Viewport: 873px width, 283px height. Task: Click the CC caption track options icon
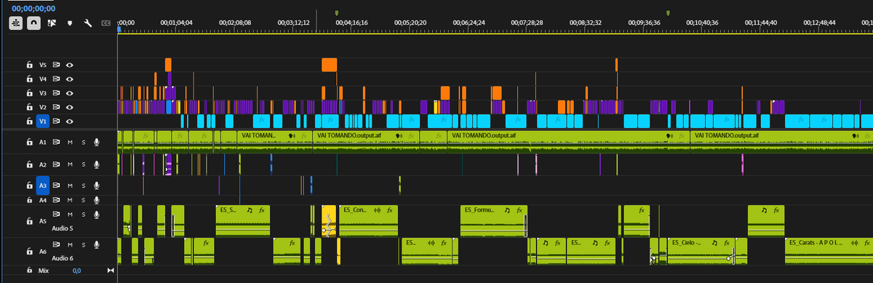click(106, 23)
